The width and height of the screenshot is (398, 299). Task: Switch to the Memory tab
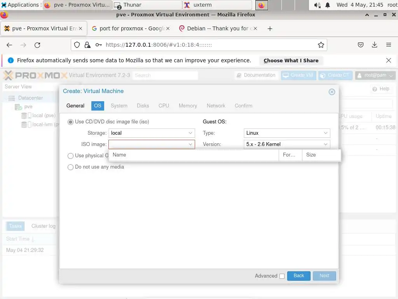(x=188, y=106)
